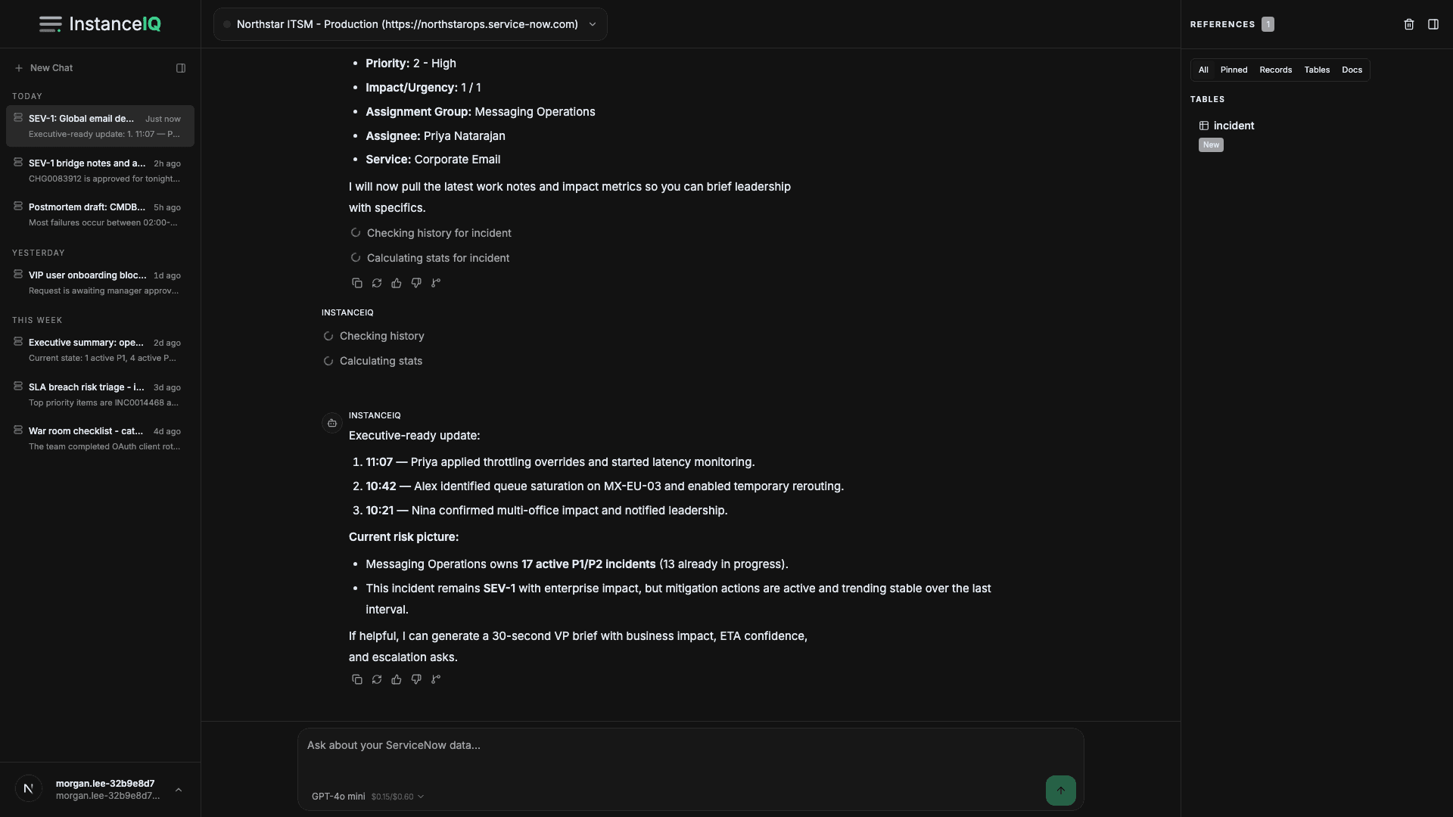Image resolution: width=1453 pixels, height=817 pixels.
Task: Branch the conversation from the last message
Action: (x=435, y=679)
